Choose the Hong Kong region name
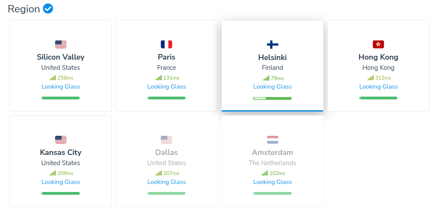This screenshot has width=437, height=212. click(x=378, y=57)
